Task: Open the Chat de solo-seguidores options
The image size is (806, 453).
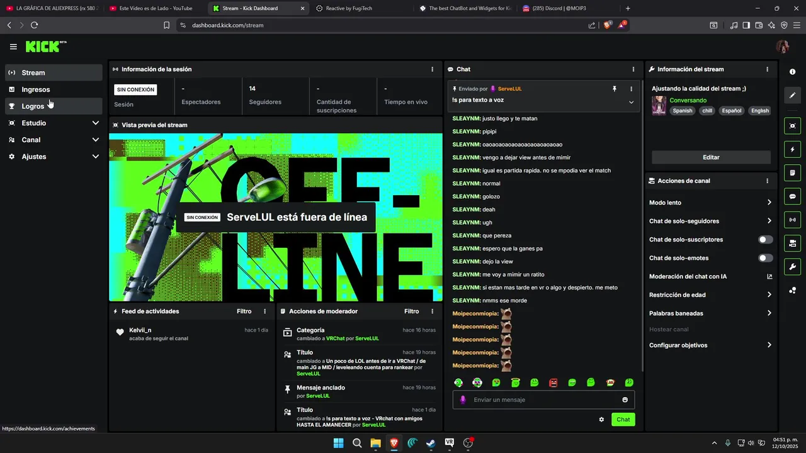Action: (711, 221)
